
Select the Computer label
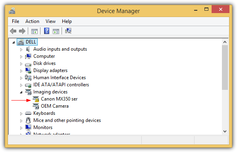(x=44, y=56)
